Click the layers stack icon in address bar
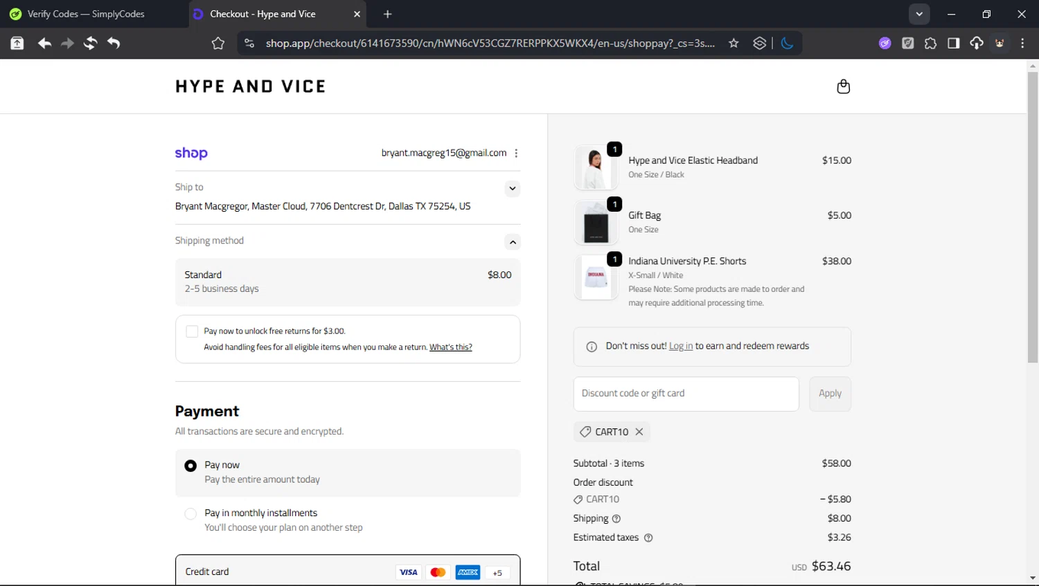The image size is (1039, 586). 760,44
